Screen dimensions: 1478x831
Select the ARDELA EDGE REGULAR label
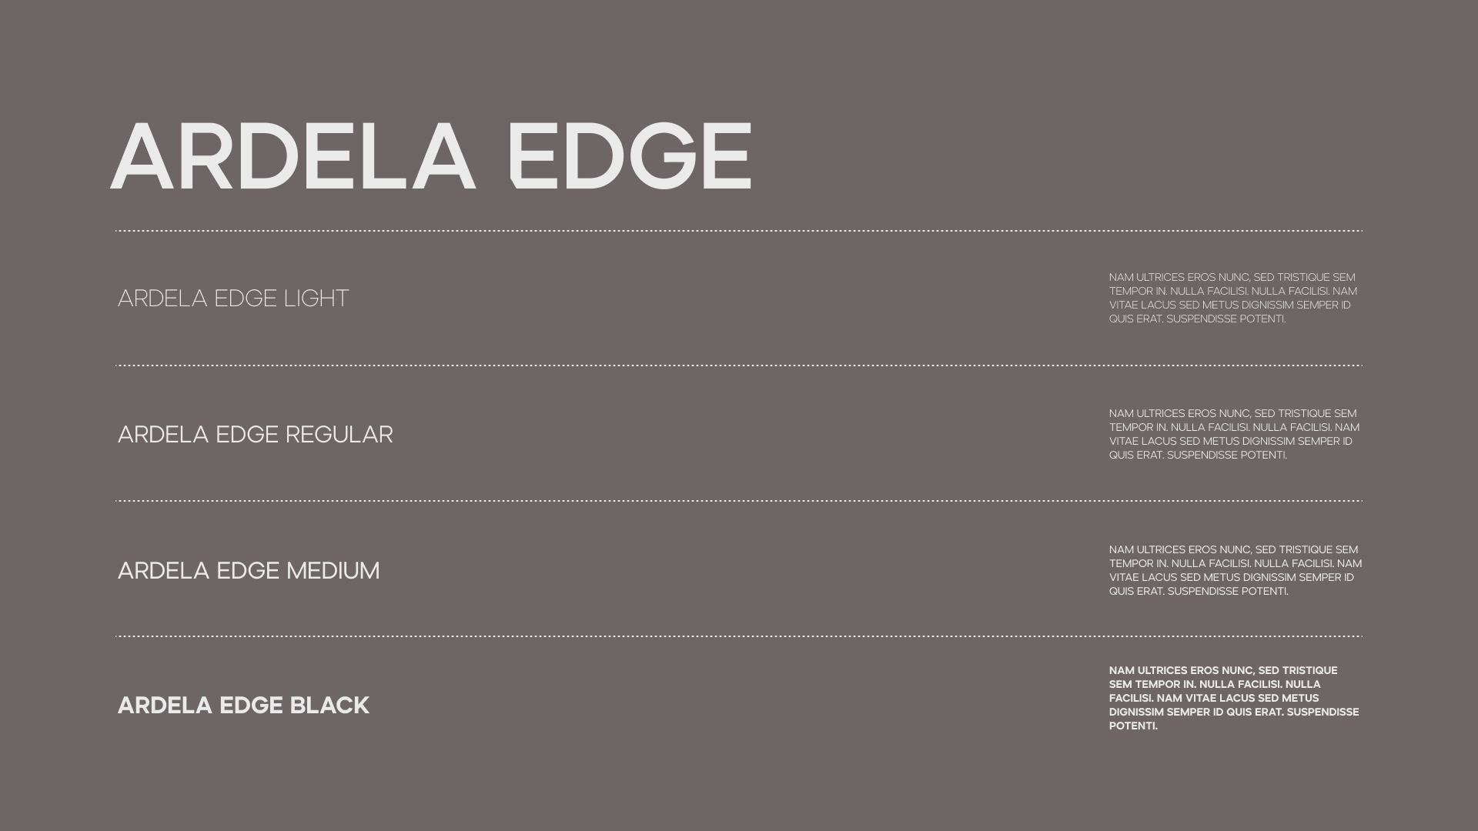click(256, 435)
